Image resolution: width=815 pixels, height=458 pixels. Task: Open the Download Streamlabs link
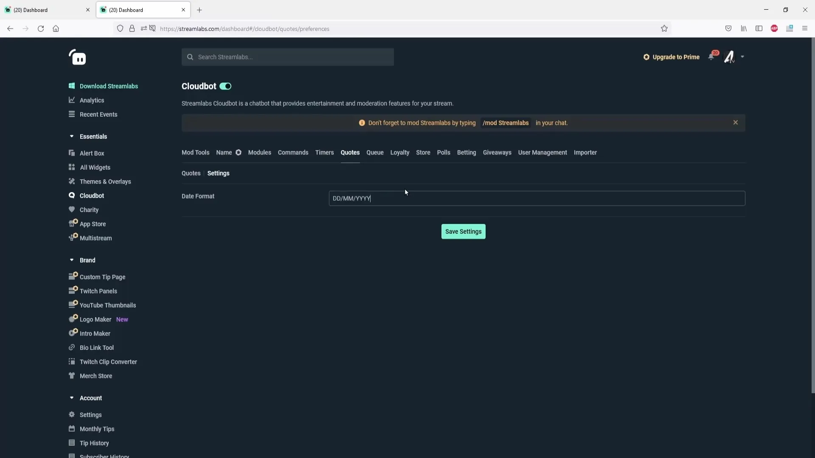pos(109,86)
